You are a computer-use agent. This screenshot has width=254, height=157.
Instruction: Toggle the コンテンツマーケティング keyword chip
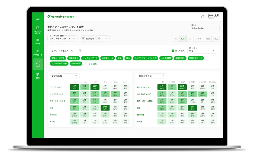click(x=145, y=58)
